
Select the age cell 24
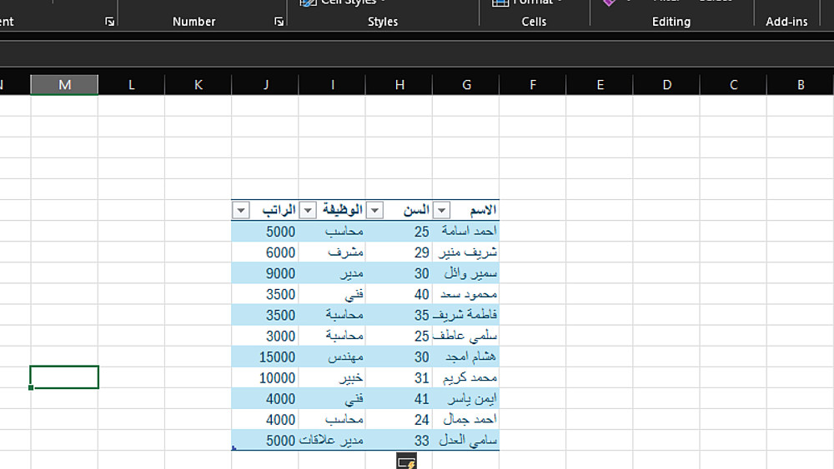pos(399,419)
